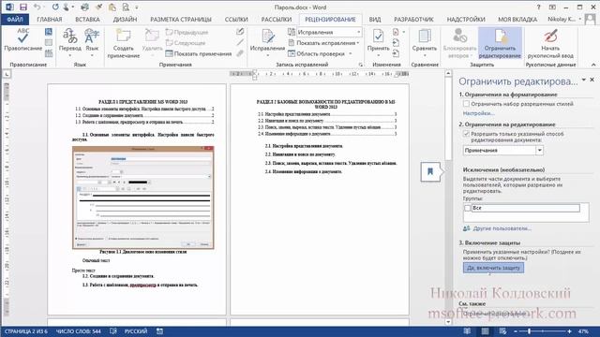Click the zoom slider handle
600x337 pixels.
[x=529, y=331]
